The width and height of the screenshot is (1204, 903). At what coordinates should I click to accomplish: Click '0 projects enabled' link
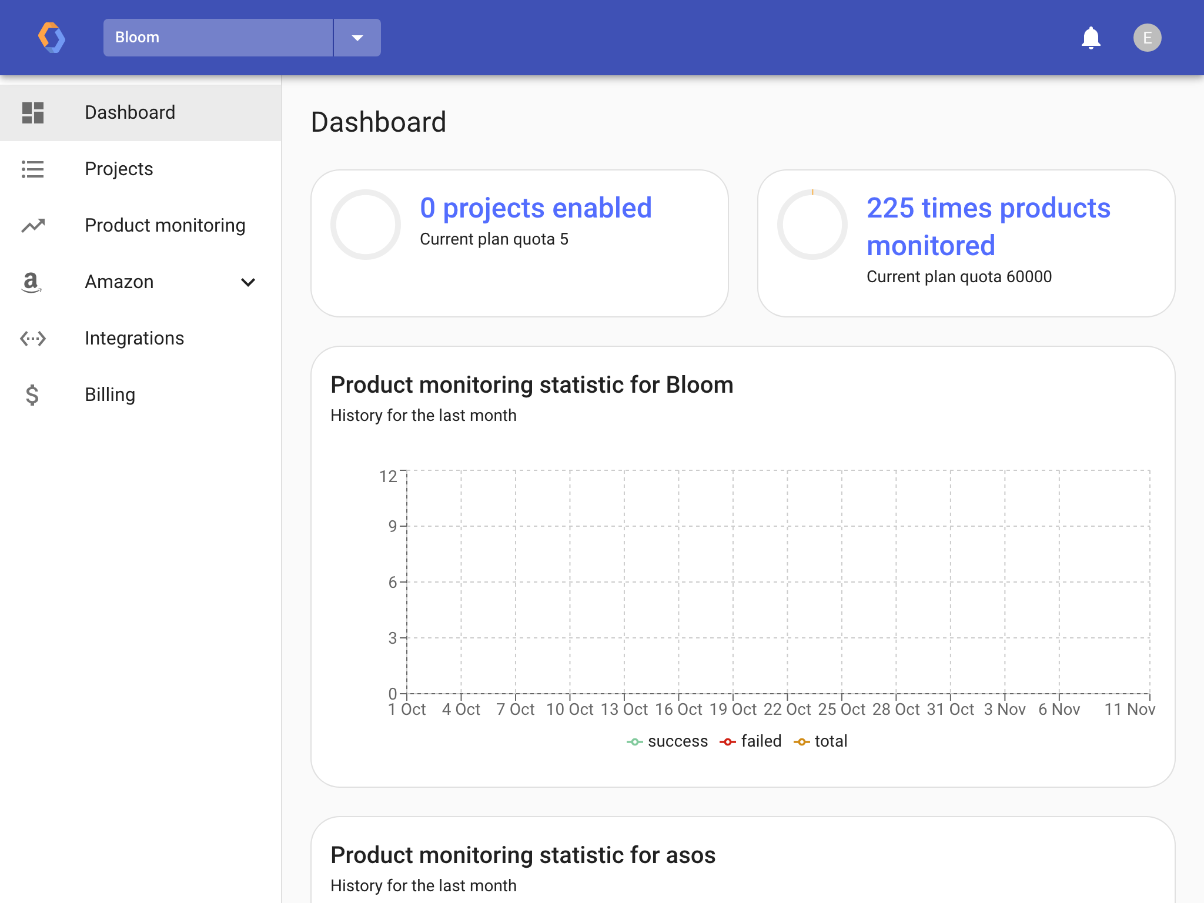pos(536,208)
